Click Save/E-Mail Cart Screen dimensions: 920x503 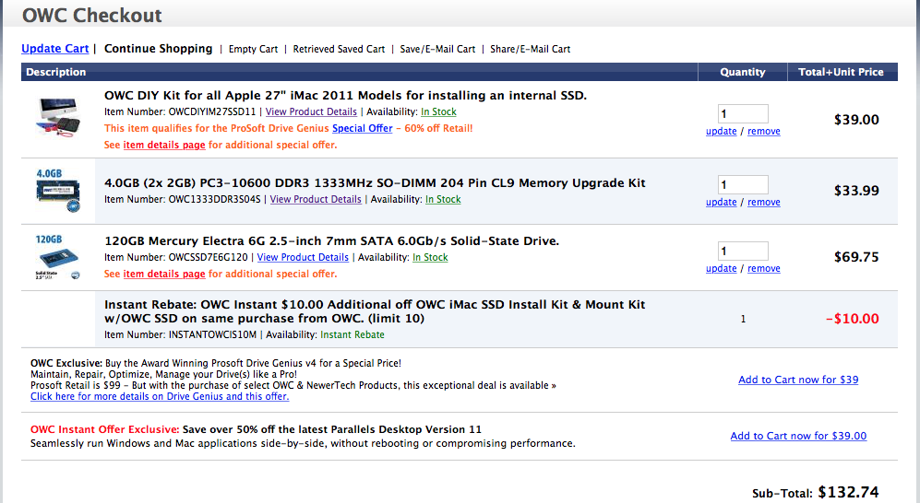point(437,49)
